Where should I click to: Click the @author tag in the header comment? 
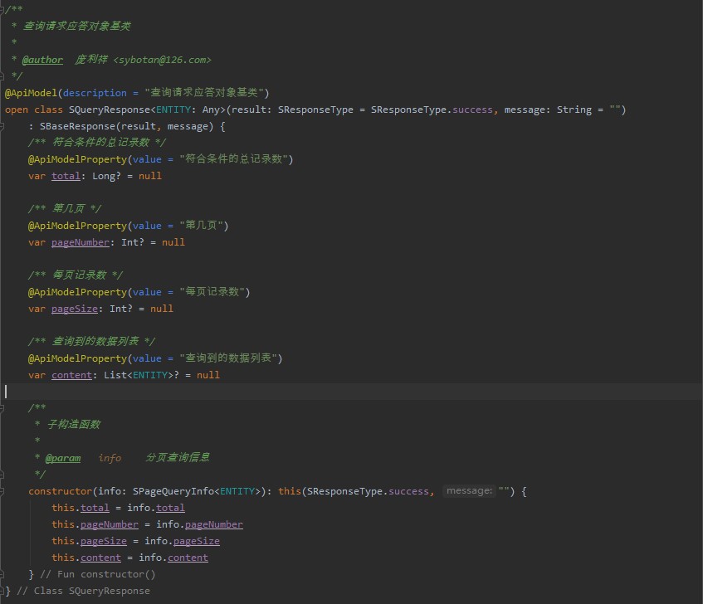pyautogui.click(x=42, y=60)
